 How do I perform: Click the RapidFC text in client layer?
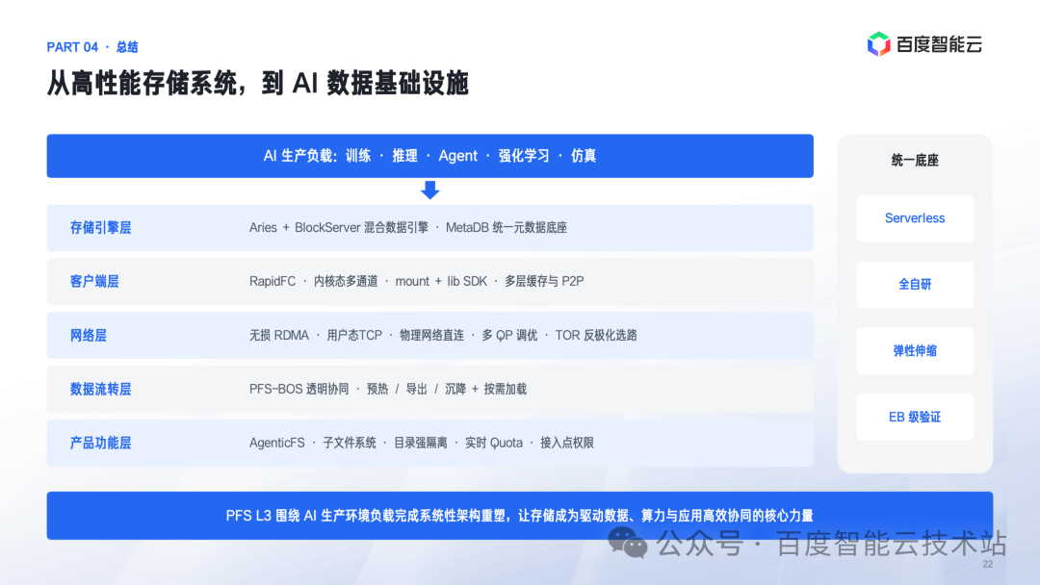pyautogui.click(x=273, y=281)
